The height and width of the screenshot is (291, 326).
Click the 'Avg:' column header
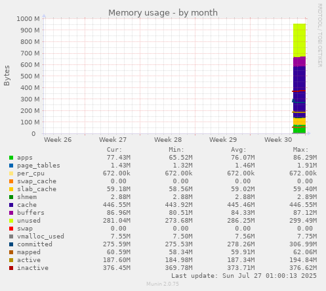point(239,150)
